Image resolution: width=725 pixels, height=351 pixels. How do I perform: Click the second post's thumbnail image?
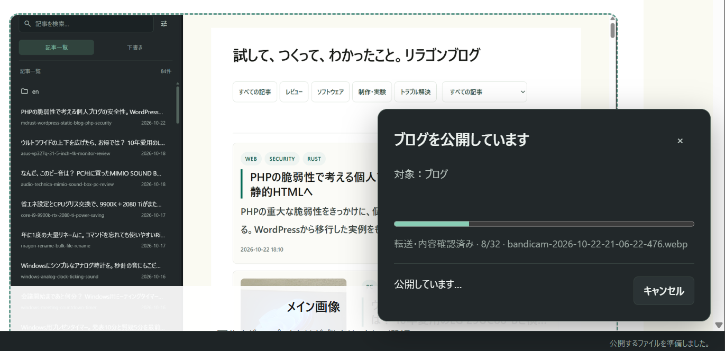(x=293, y=305)
